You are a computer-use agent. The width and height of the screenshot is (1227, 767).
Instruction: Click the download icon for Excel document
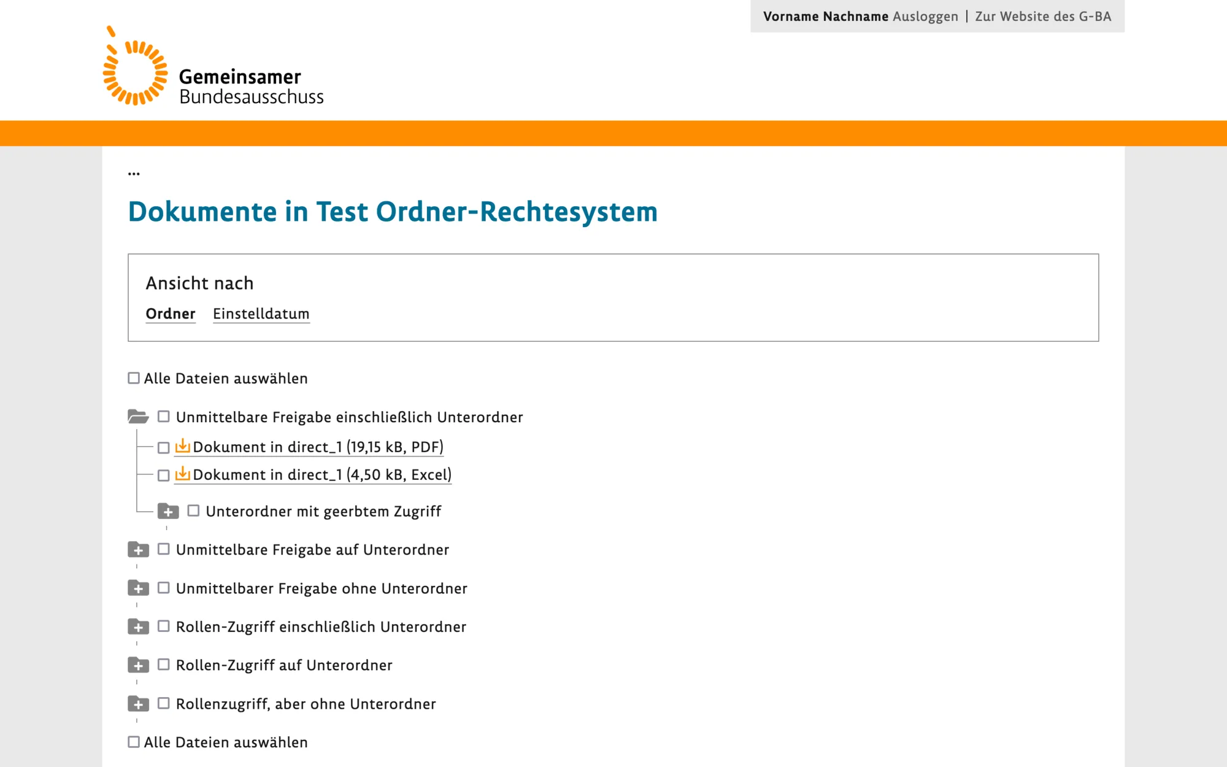coord(182,474)
